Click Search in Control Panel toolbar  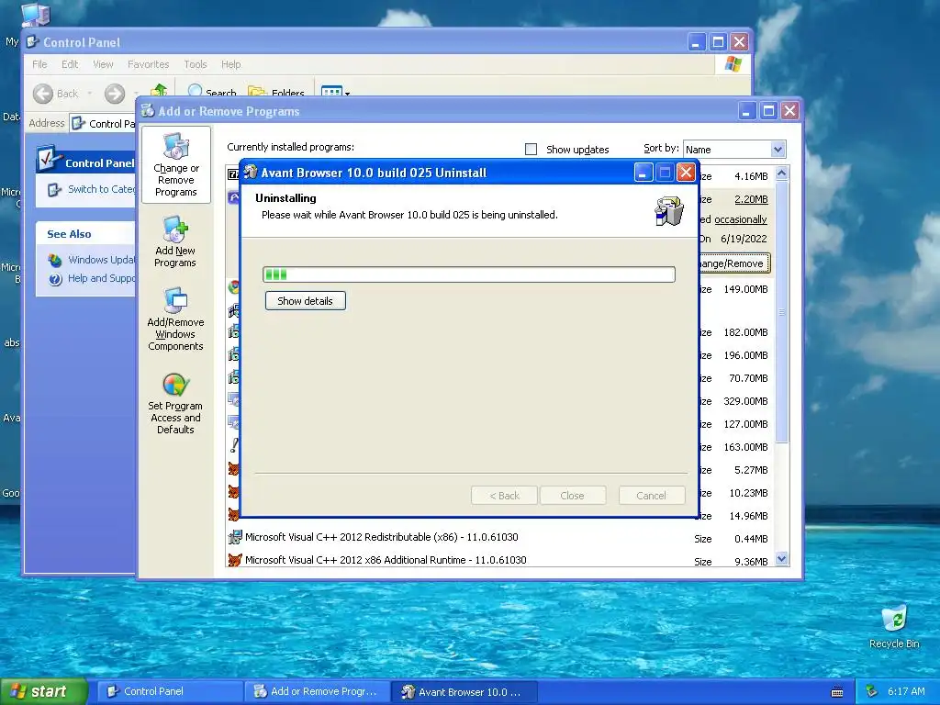point(212,91)
